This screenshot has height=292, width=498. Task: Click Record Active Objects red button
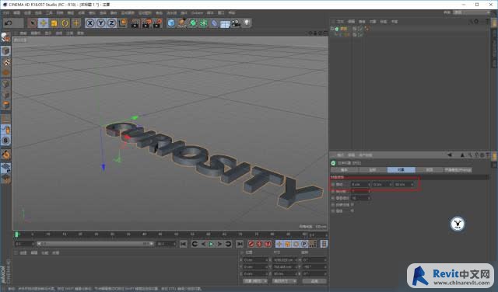tap(251, 244)
